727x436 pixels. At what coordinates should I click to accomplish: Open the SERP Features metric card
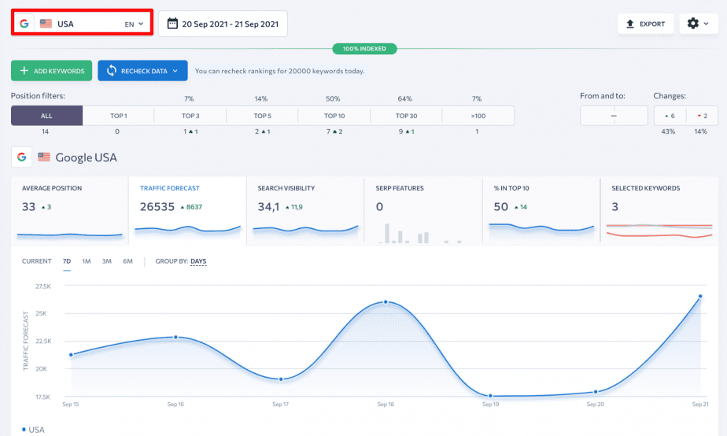(x=423, y=209)
